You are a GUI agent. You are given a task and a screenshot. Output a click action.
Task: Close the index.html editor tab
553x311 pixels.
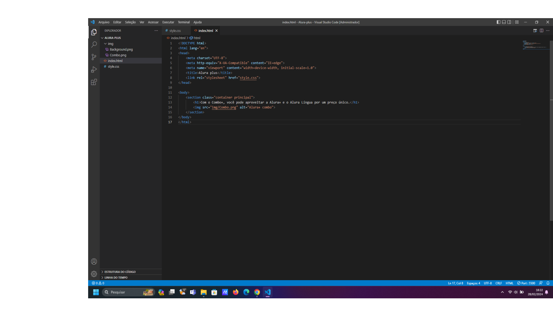pyautogui.click(x=216, y=31)
